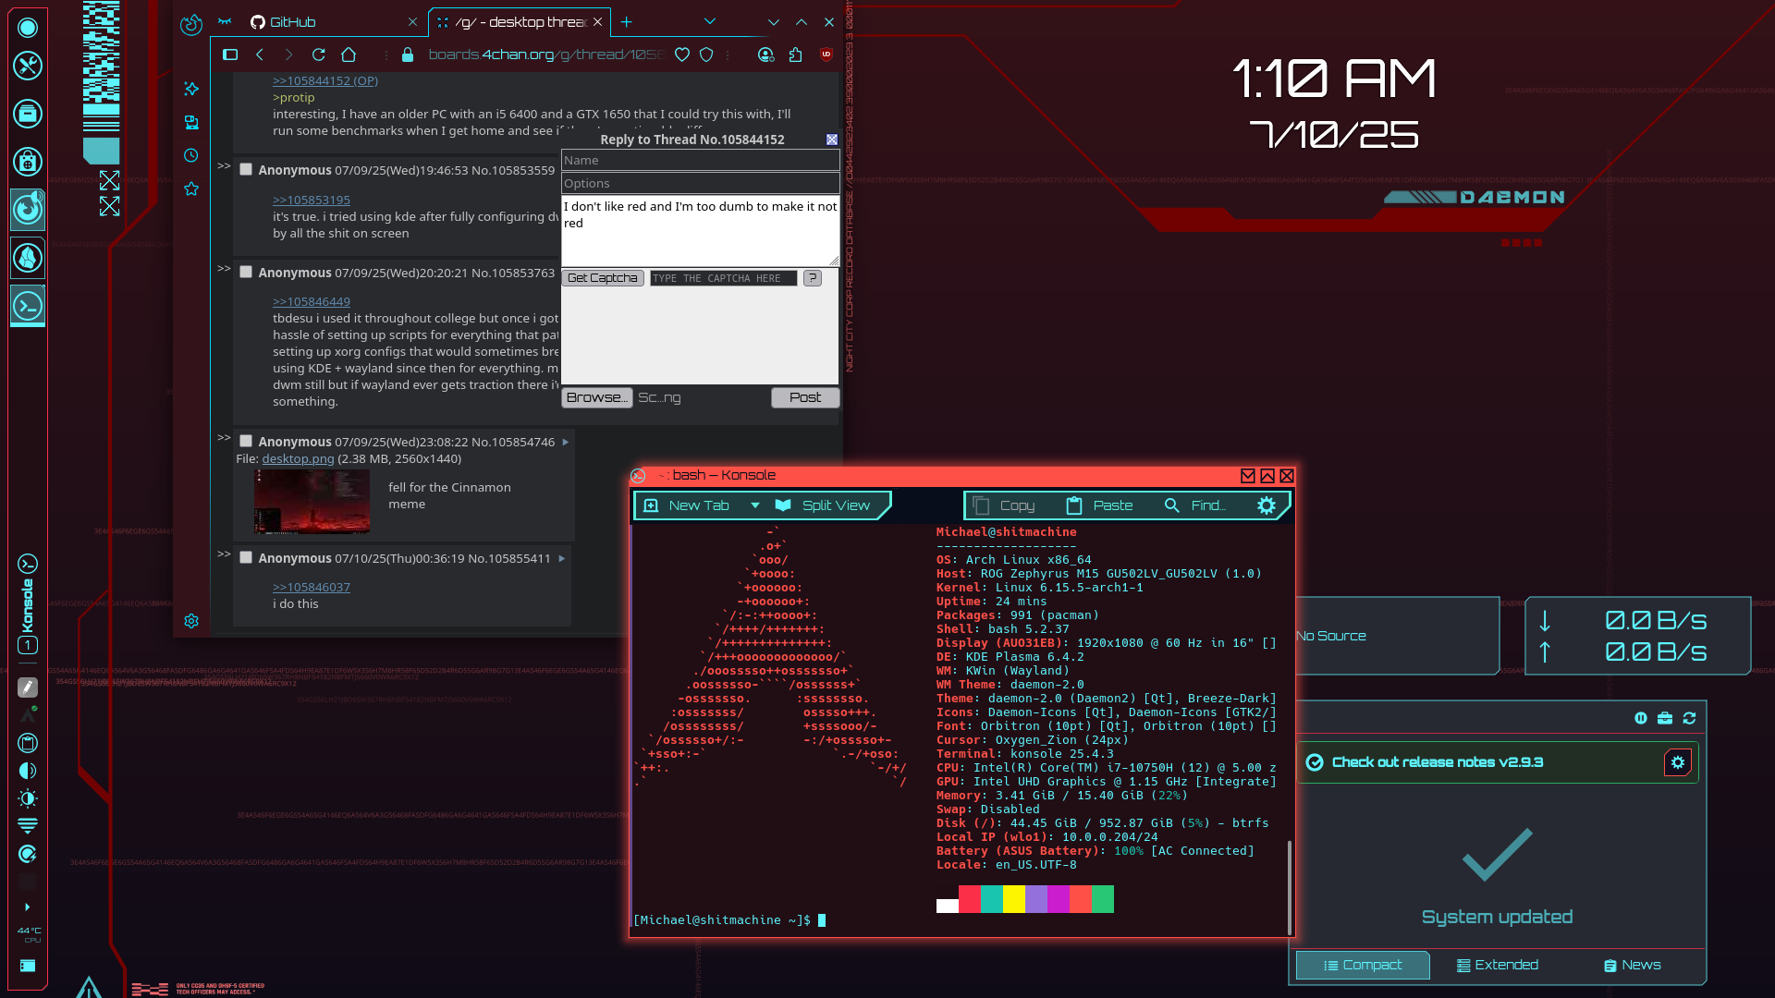
Task: Open the software store shopping-bag icon in the dock
Action: [x=28, y=162]
